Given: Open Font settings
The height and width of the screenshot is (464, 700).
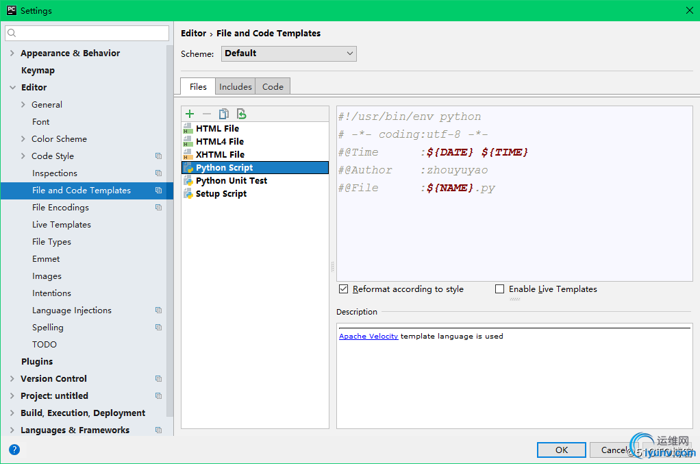Looking at the screenshot, I should 40,122.
